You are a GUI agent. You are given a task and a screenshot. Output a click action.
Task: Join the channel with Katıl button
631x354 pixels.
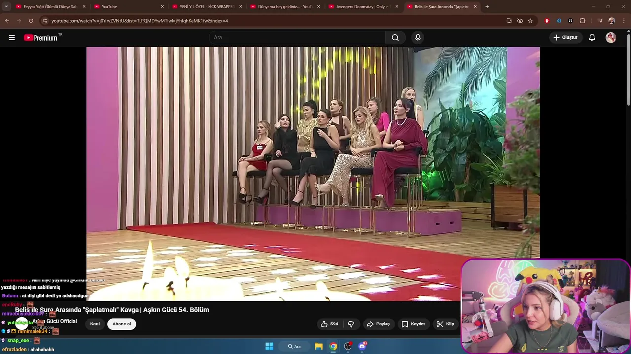95,324
